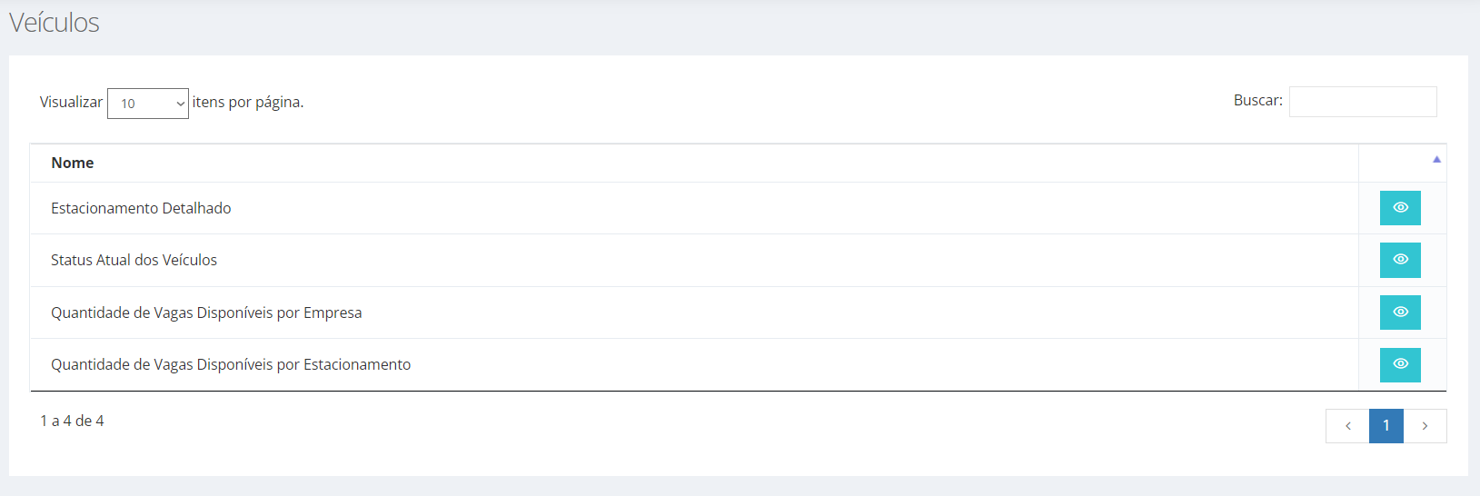Select the Status Atual dos Veículos row text

[134, 260]
